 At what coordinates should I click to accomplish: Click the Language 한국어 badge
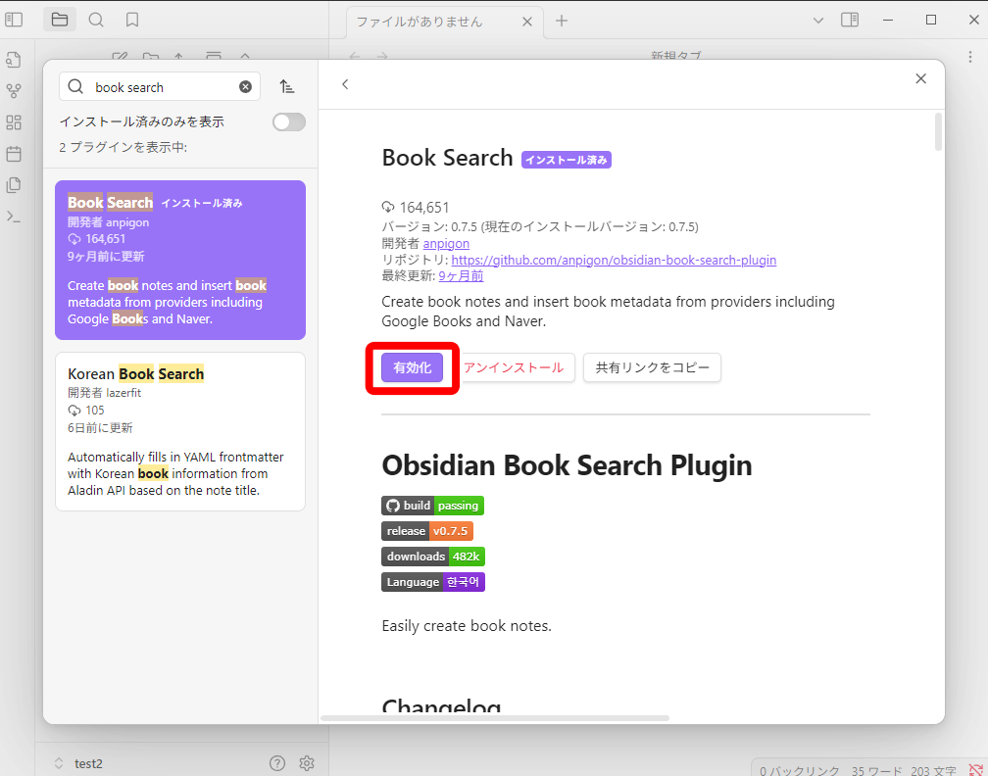point(433,582)
